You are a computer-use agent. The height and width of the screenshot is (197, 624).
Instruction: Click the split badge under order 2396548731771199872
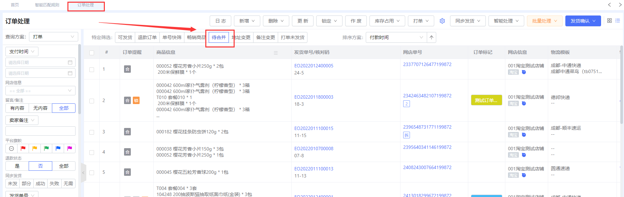tap(407, 135)
